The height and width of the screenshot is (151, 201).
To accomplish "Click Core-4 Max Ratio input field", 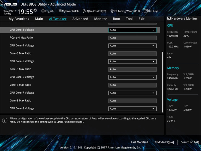I will click(132, 38).
